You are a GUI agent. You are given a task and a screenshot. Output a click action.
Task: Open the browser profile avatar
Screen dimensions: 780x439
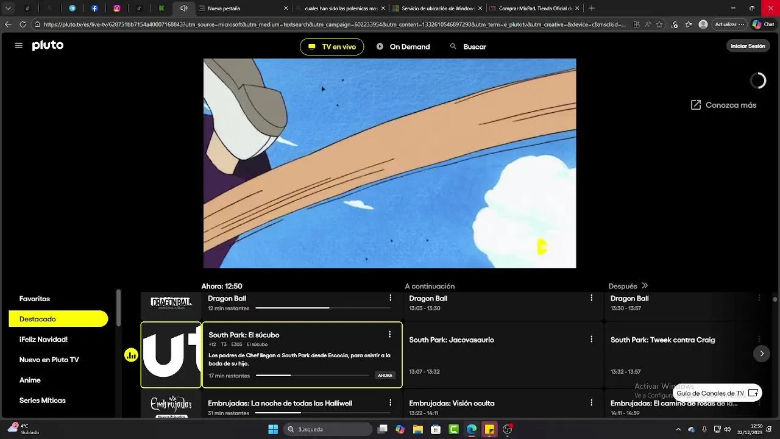[703, 24]
